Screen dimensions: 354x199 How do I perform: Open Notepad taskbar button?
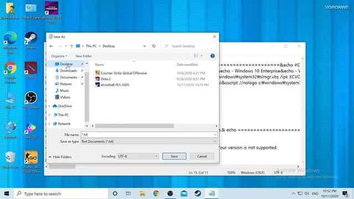pos(211,193)
